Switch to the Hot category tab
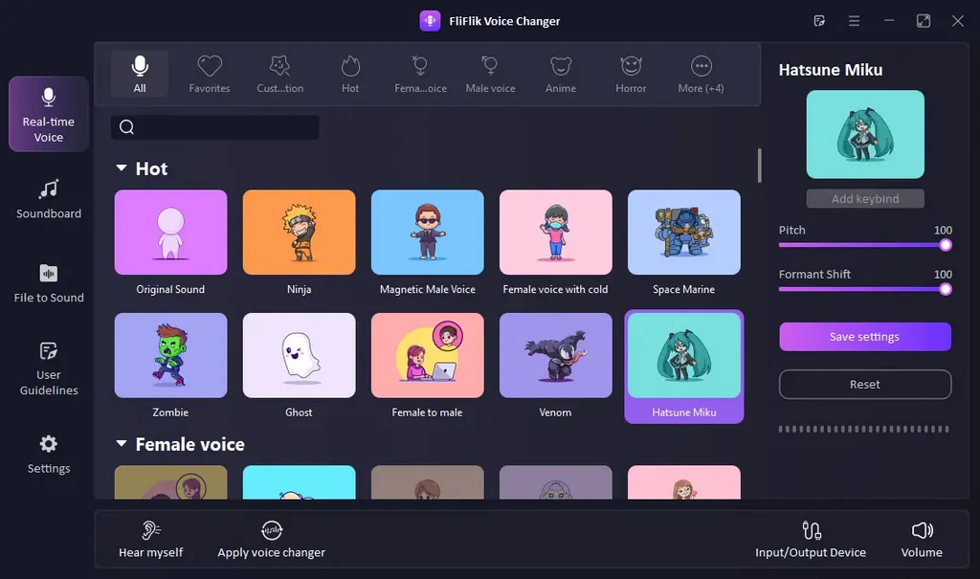This screenshot has width=980, height=579. click(350, 74)
